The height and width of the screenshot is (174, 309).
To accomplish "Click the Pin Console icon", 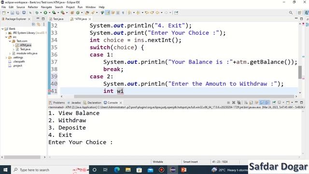I will click(x=274, y=102).
